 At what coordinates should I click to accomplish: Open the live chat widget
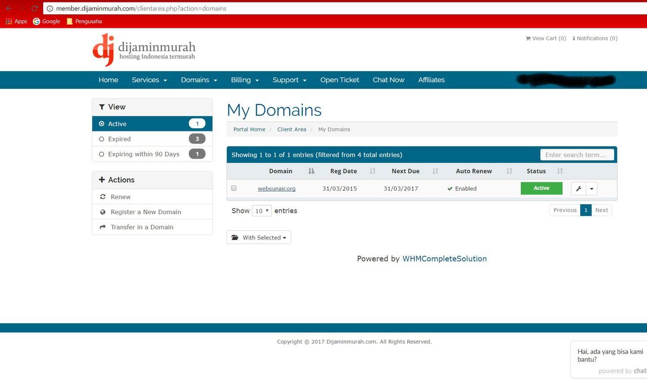[x=609, y=359]
